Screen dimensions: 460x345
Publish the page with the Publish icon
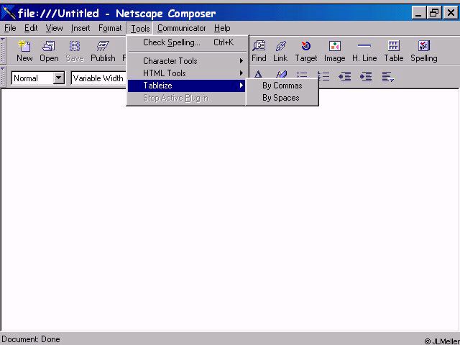coord(103,51)
